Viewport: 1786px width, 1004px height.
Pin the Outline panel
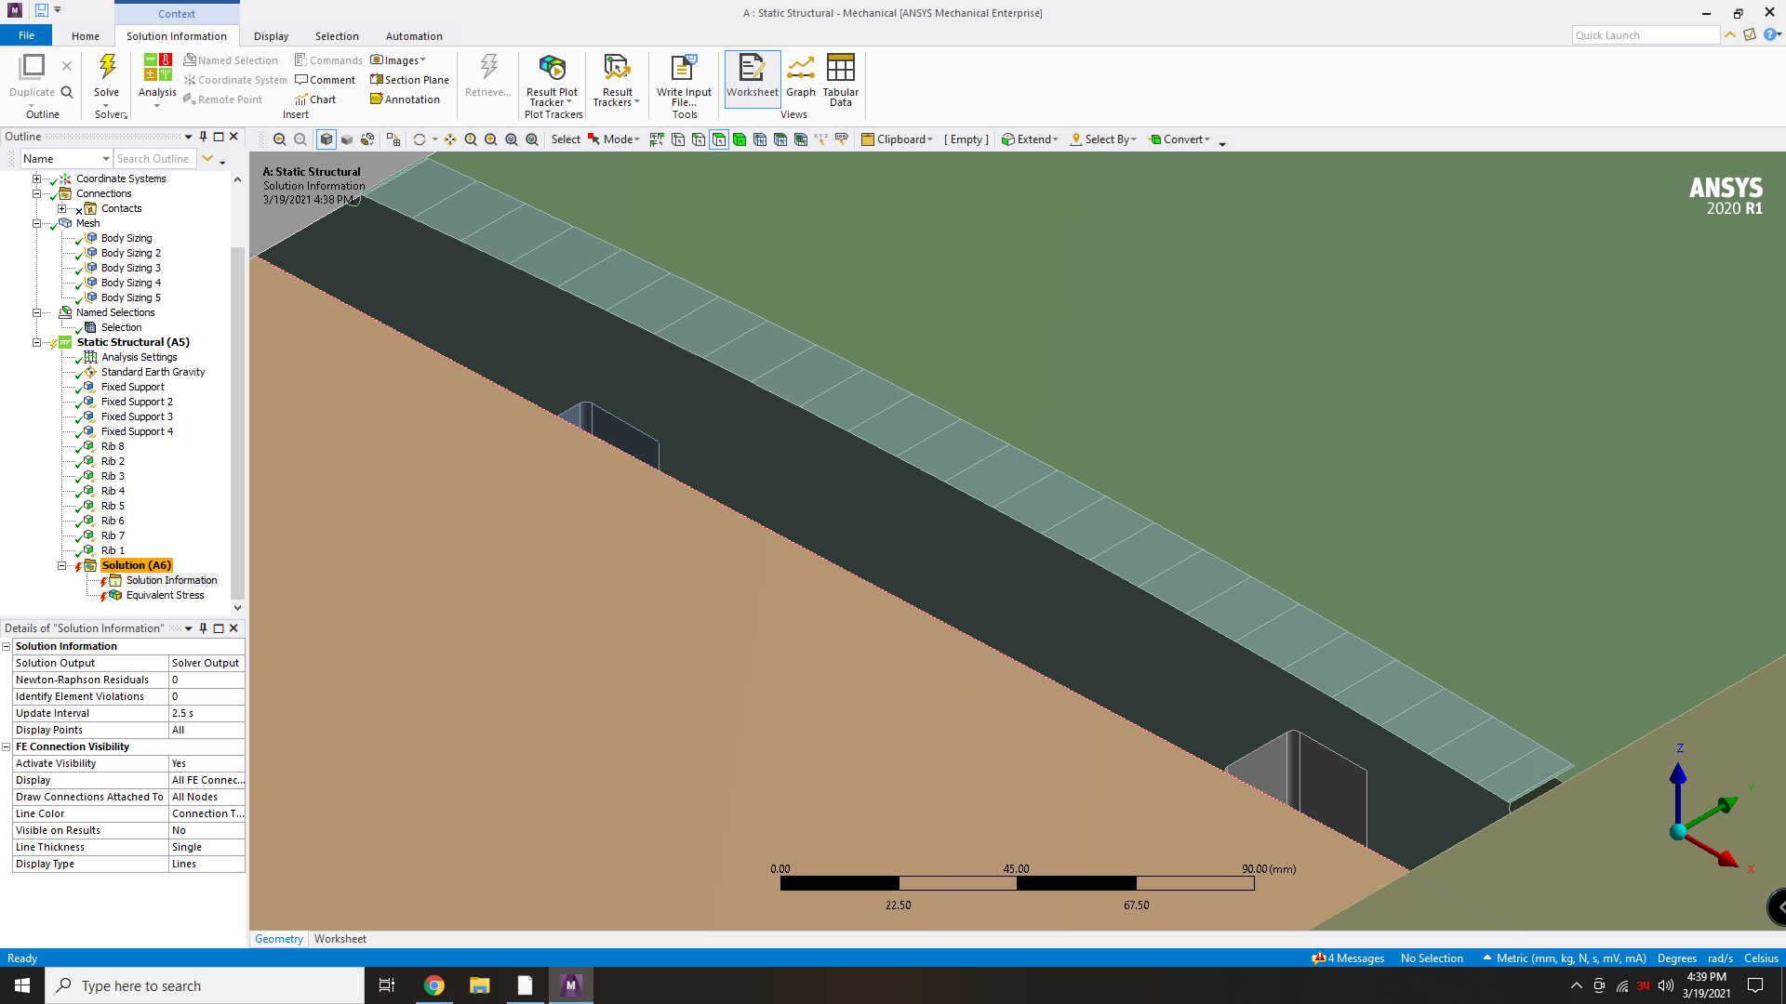(203, 137)
